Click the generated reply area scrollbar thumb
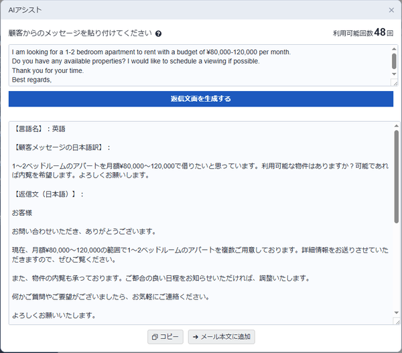Screen dimensions: 402x353 click(397, 178)
